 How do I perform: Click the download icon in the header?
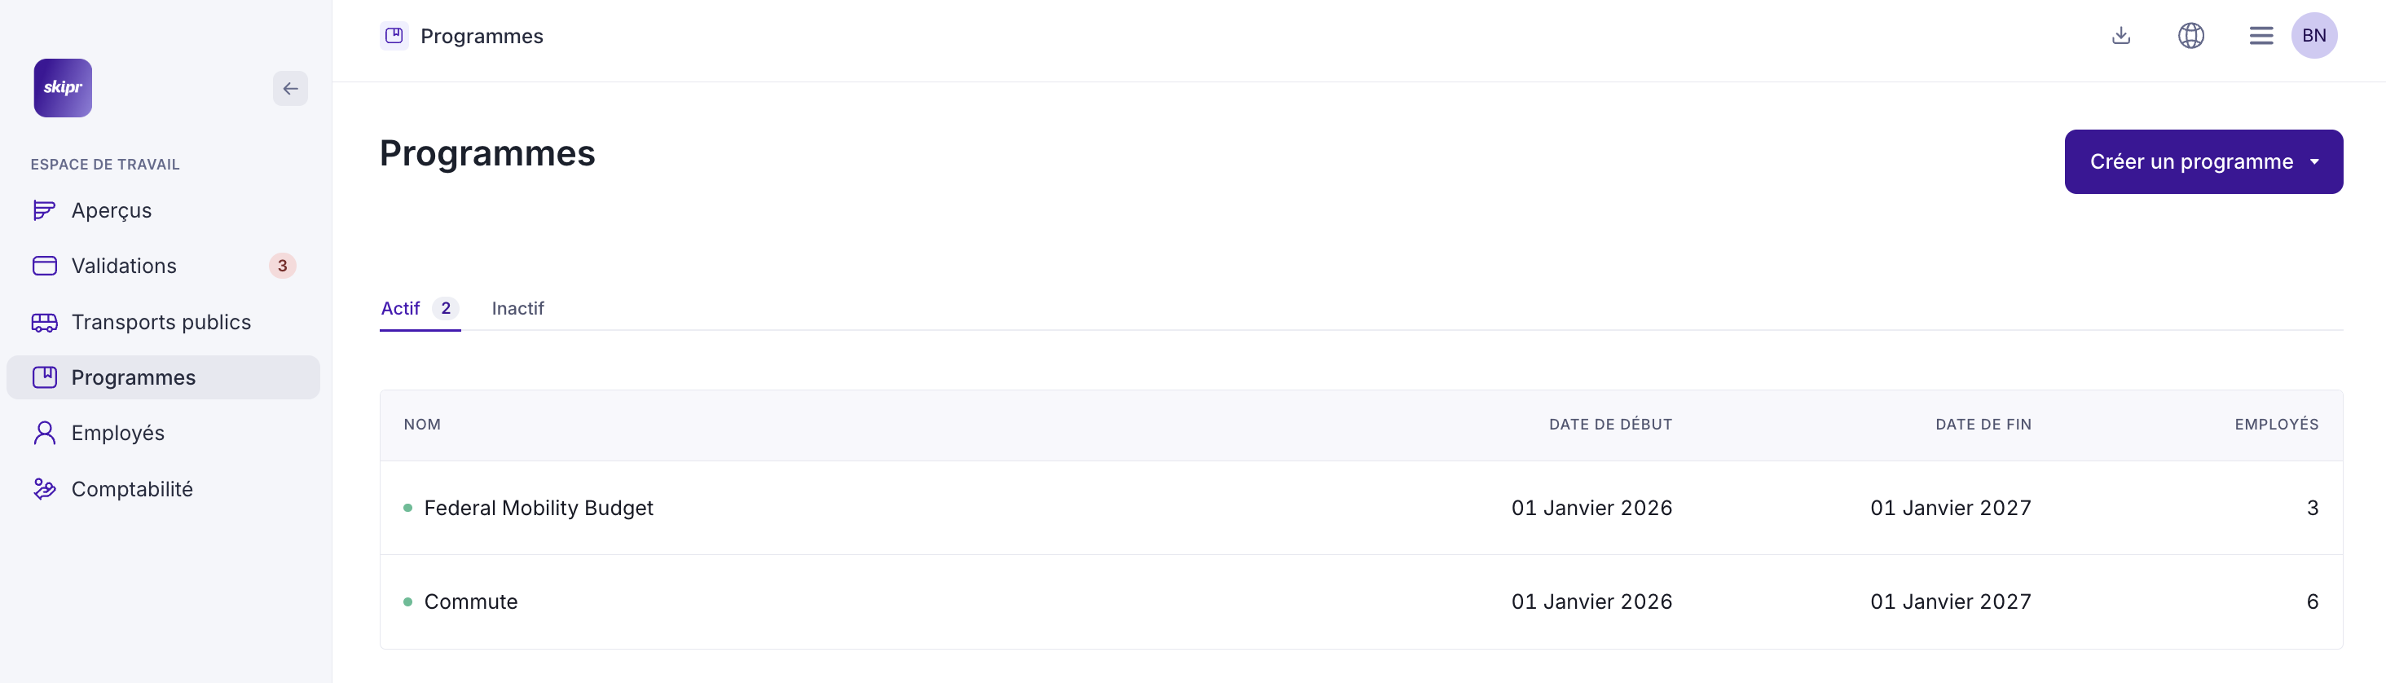click(2120, 36)
